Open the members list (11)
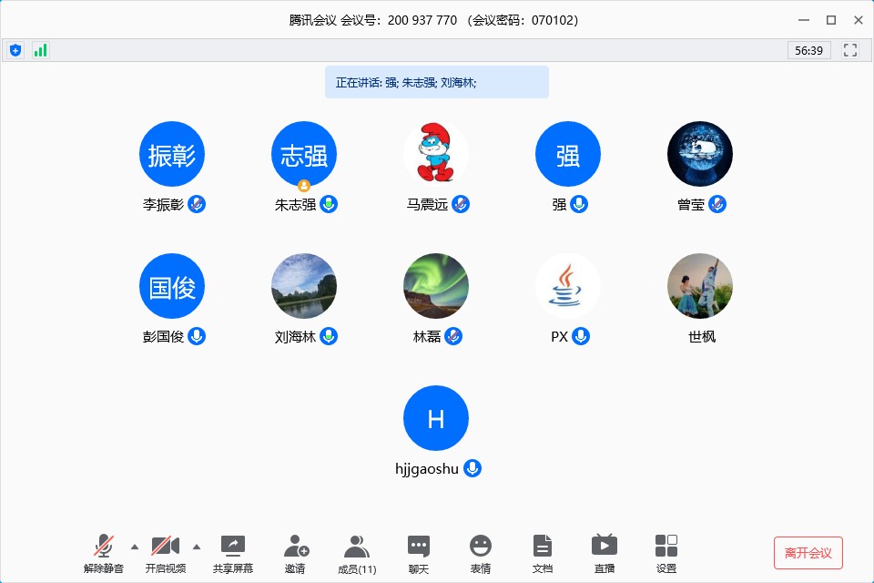The image size is (874, 583). (x=356, y=553)
